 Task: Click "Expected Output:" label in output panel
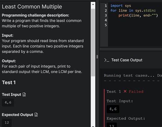point(126,118)
